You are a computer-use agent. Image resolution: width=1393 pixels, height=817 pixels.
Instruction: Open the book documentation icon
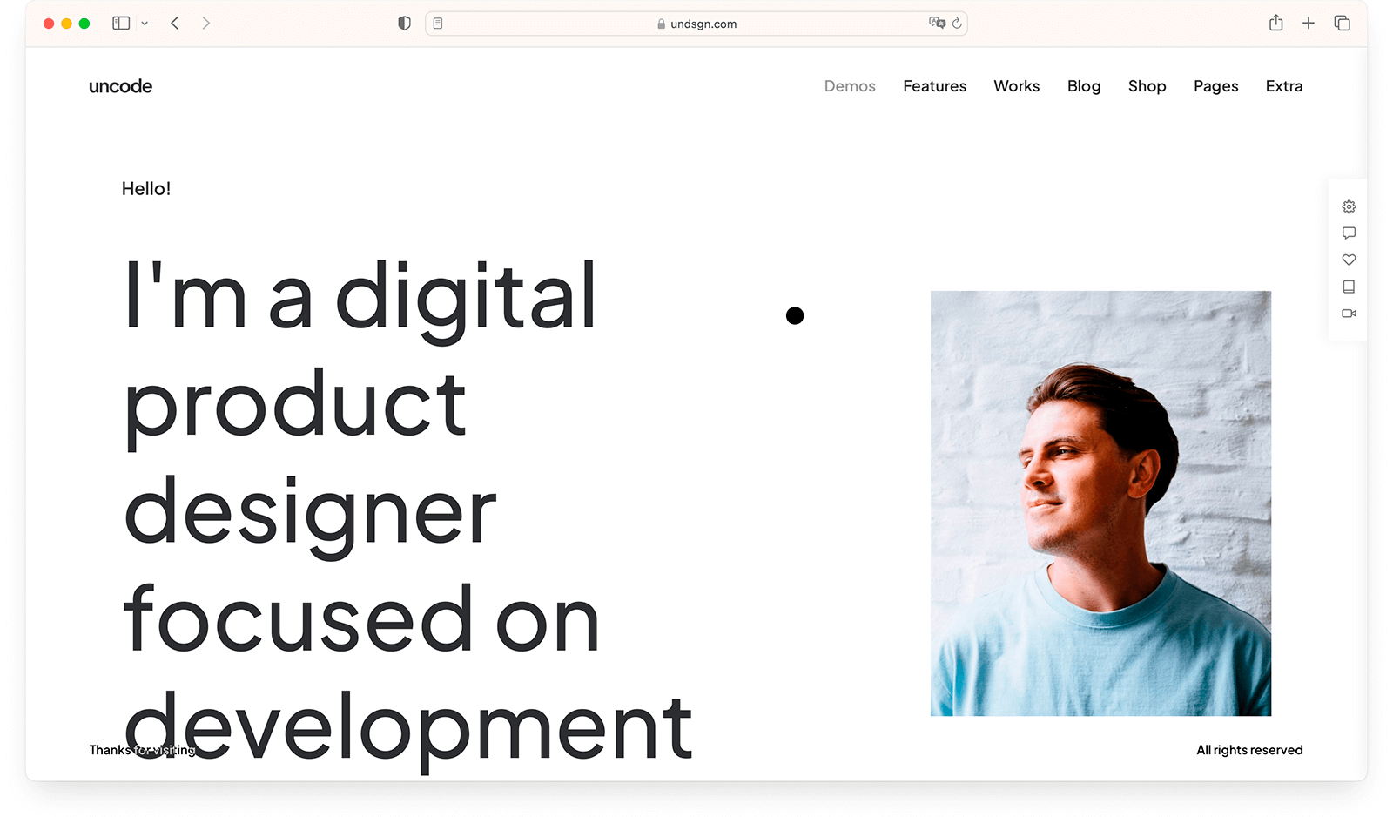coord(1349,287)
